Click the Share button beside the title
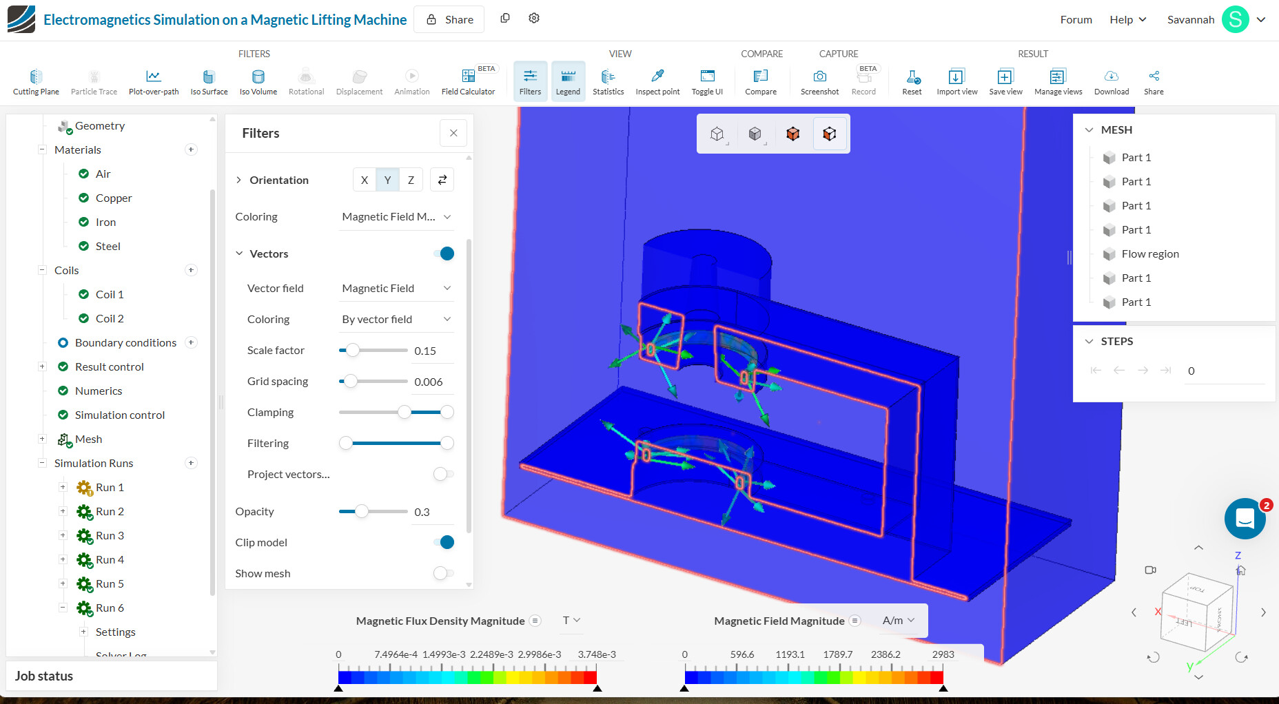This screenshot has height=704, width=1279. pos(449,19)
